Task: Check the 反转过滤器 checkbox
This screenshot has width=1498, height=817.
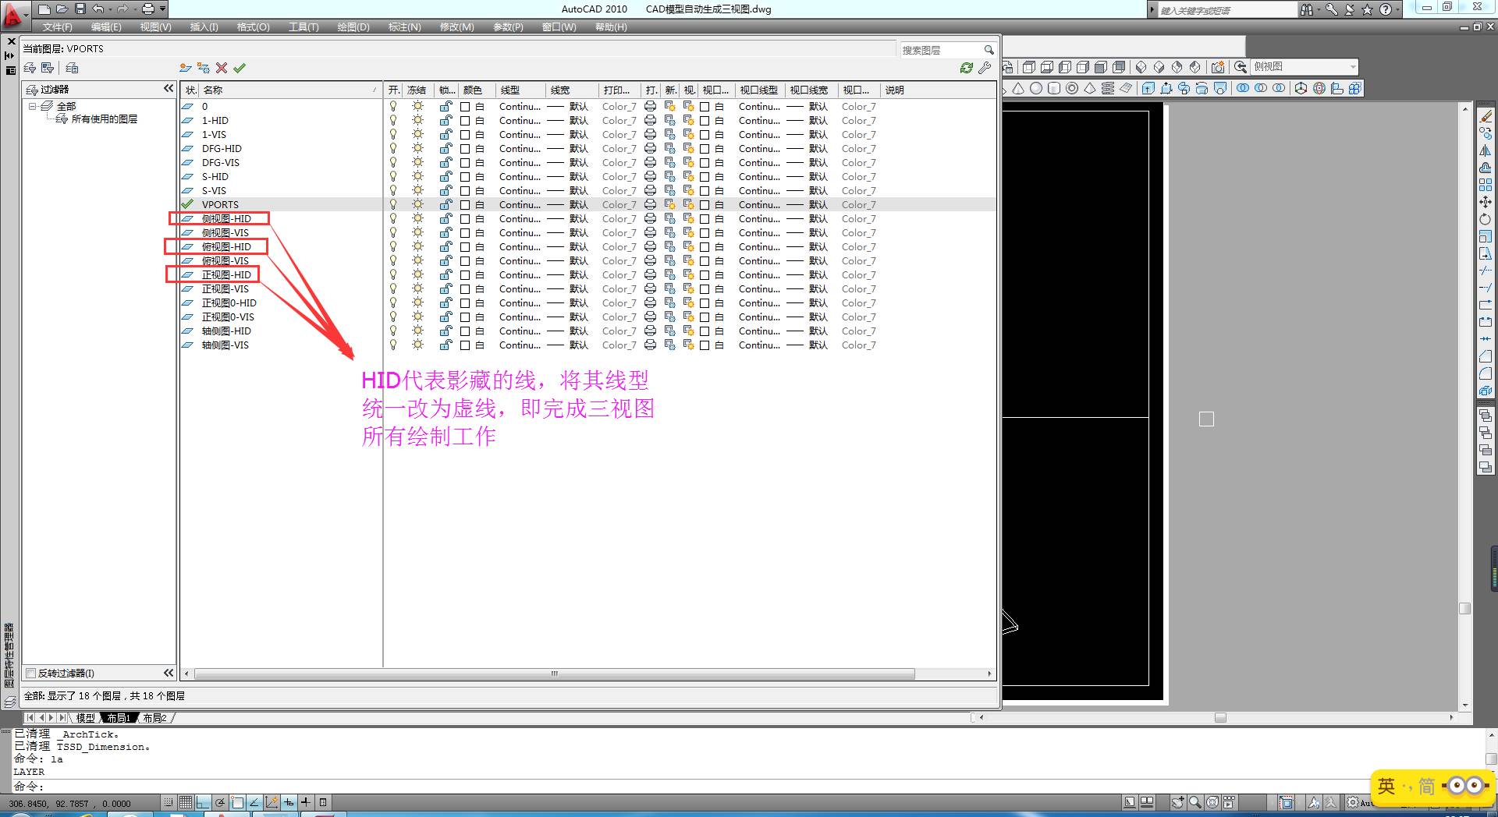Action: (x=31, y=674)
